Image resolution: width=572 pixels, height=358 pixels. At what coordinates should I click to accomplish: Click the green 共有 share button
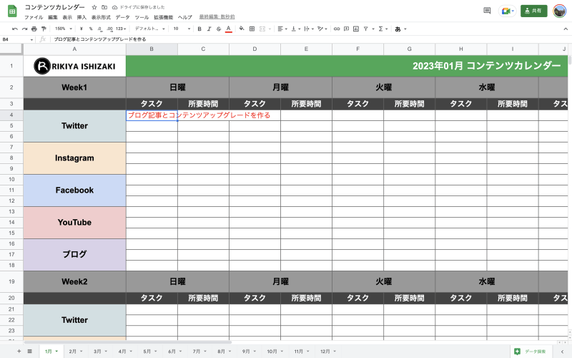click(533, 11)
